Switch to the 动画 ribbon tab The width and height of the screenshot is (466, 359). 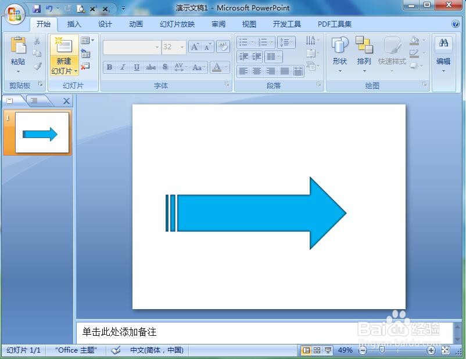[136, 24]
